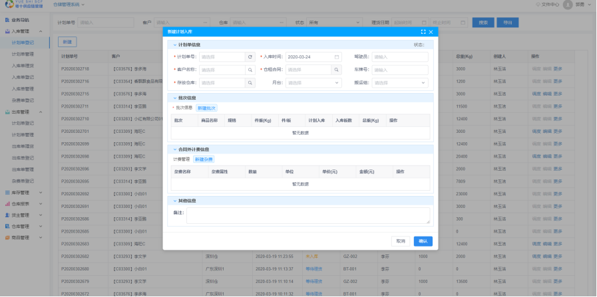597x297 pixels.
Task: Click the search icon in 存放仓库 field
Action: pyautogui.click(x=250, y=83)
